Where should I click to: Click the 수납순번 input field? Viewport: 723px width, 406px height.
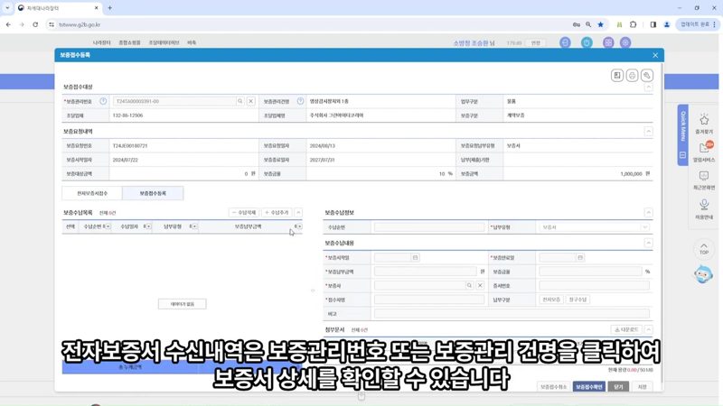429,227
